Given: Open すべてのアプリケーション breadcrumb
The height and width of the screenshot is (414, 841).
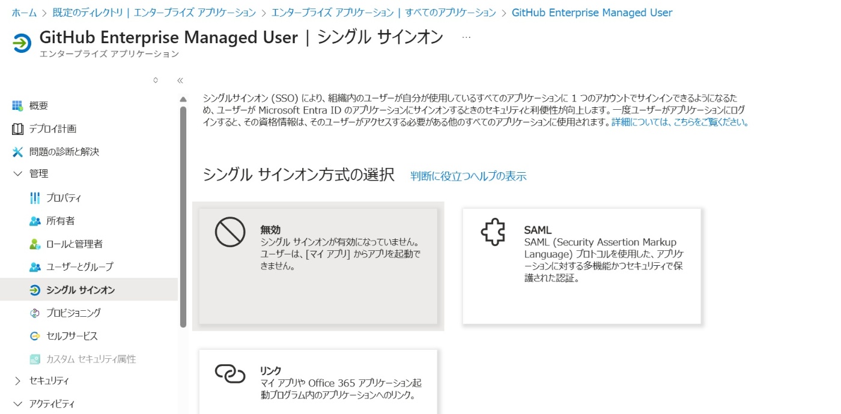Looking at the screenshot, I should click(384, 13).
